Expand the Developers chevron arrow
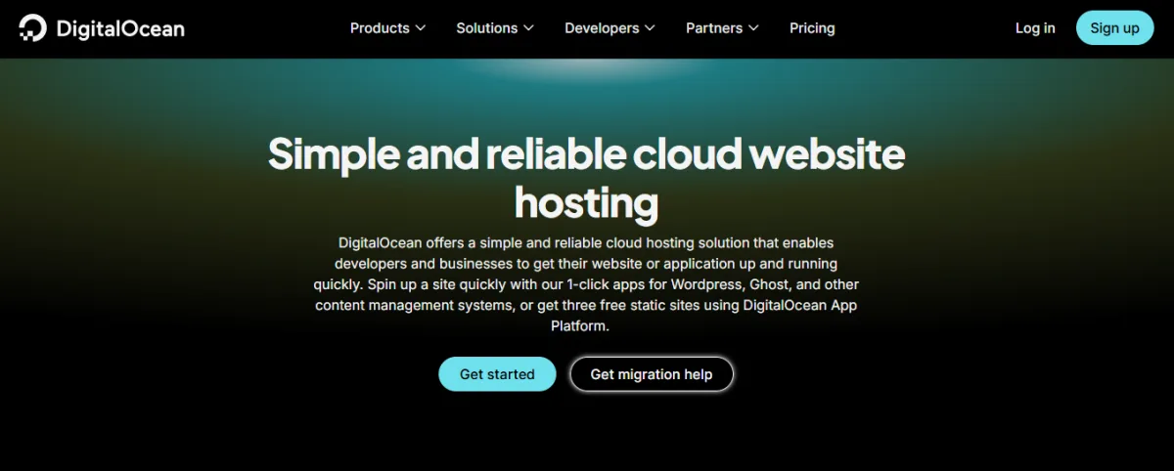 click(650, 28)
